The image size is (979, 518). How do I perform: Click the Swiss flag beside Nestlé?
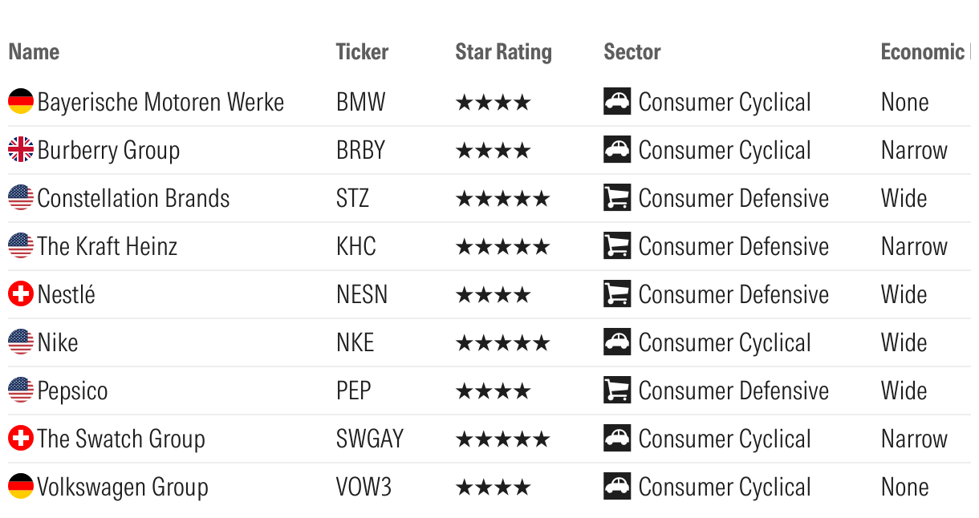click(x=21, y=294)
